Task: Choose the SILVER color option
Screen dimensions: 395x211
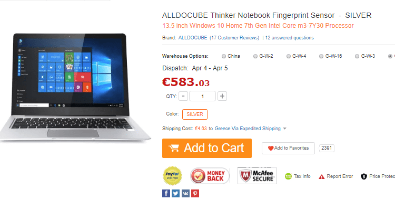Action: click(195, 114)
